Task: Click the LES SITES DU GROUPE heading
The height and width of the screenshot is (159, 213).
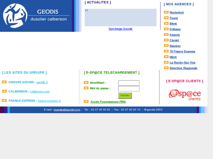Action: (24, 73)
